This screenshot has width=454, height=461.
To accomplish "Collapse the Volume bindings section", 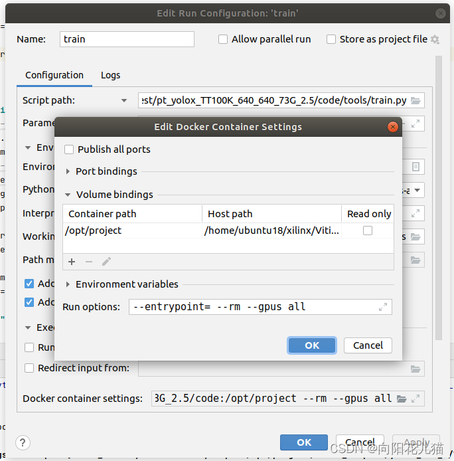I will [68, 195].
